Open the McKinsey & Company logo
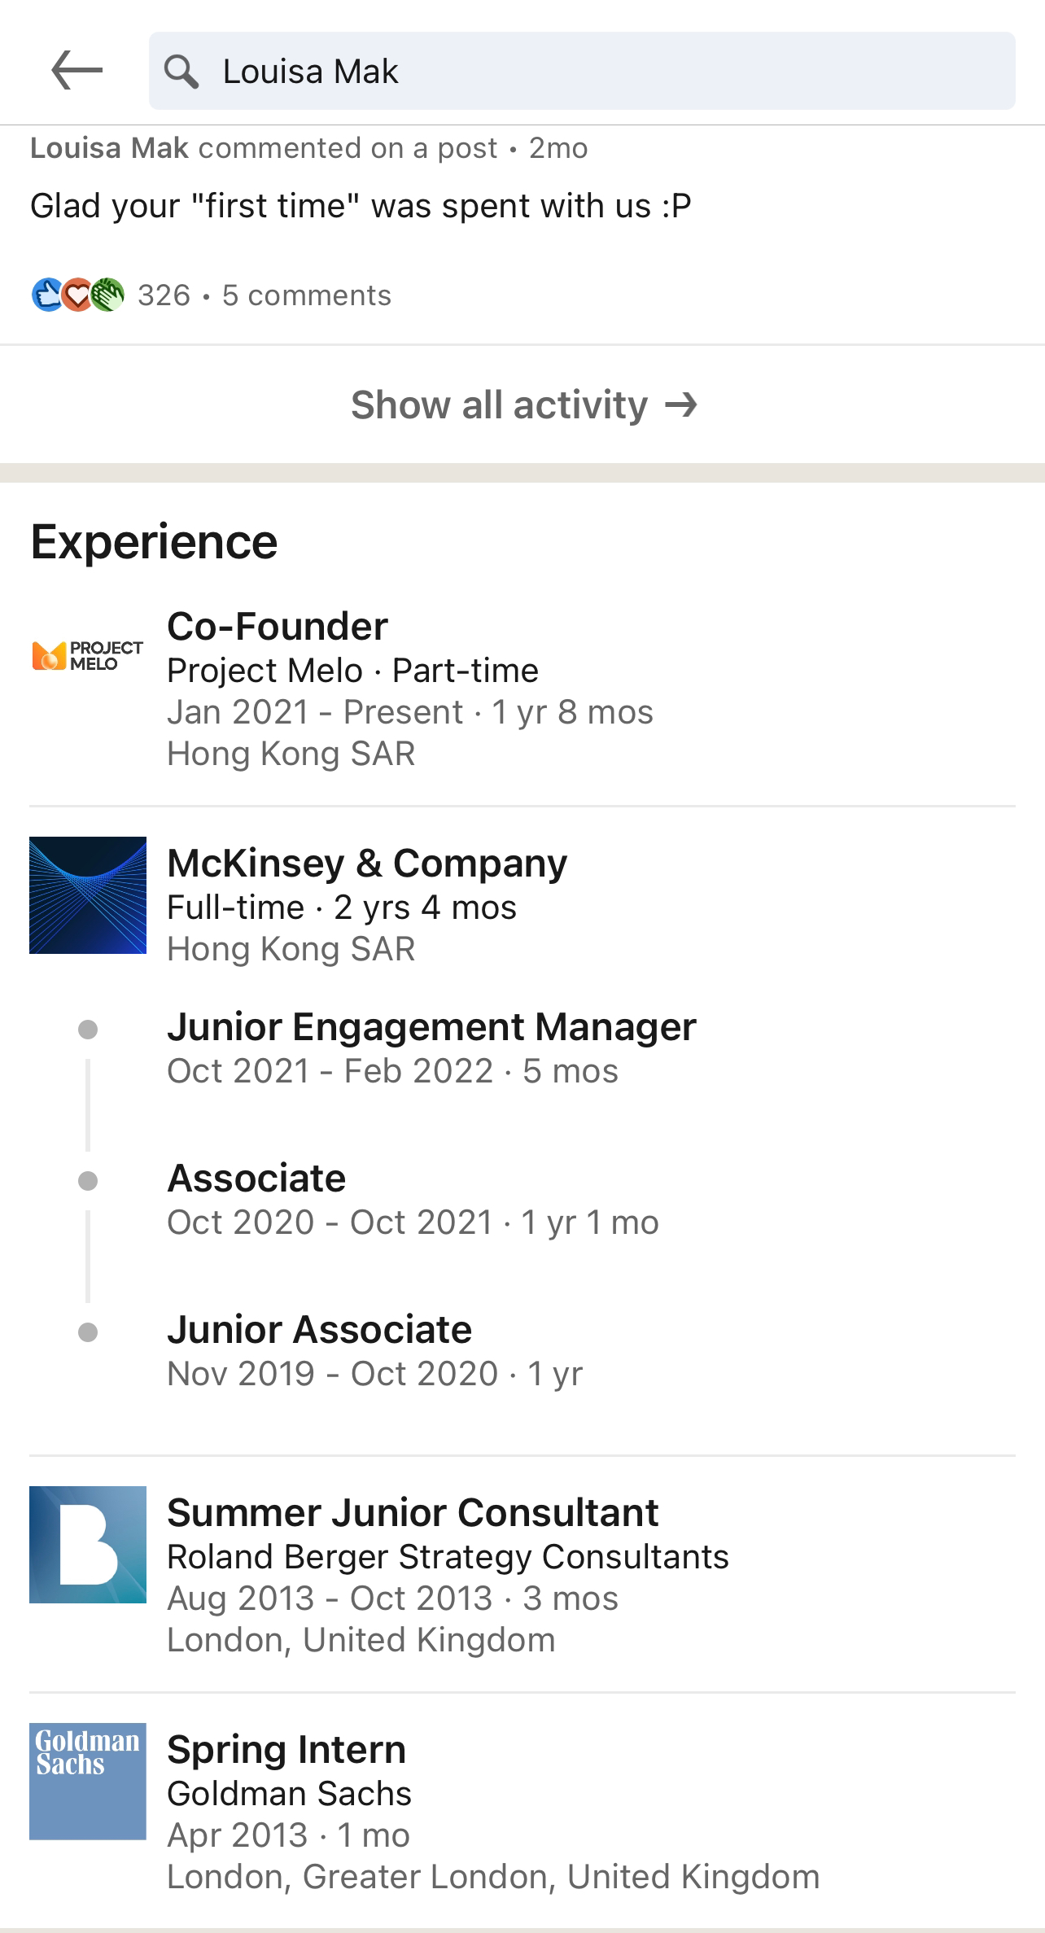The image size is (1045, 1933). coord(88,895)
